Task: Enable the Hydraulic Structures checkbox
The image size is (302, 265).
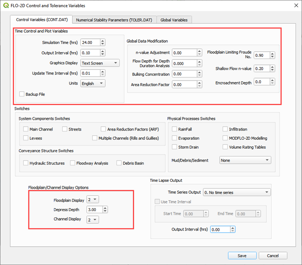Action: tap(26, 163)
